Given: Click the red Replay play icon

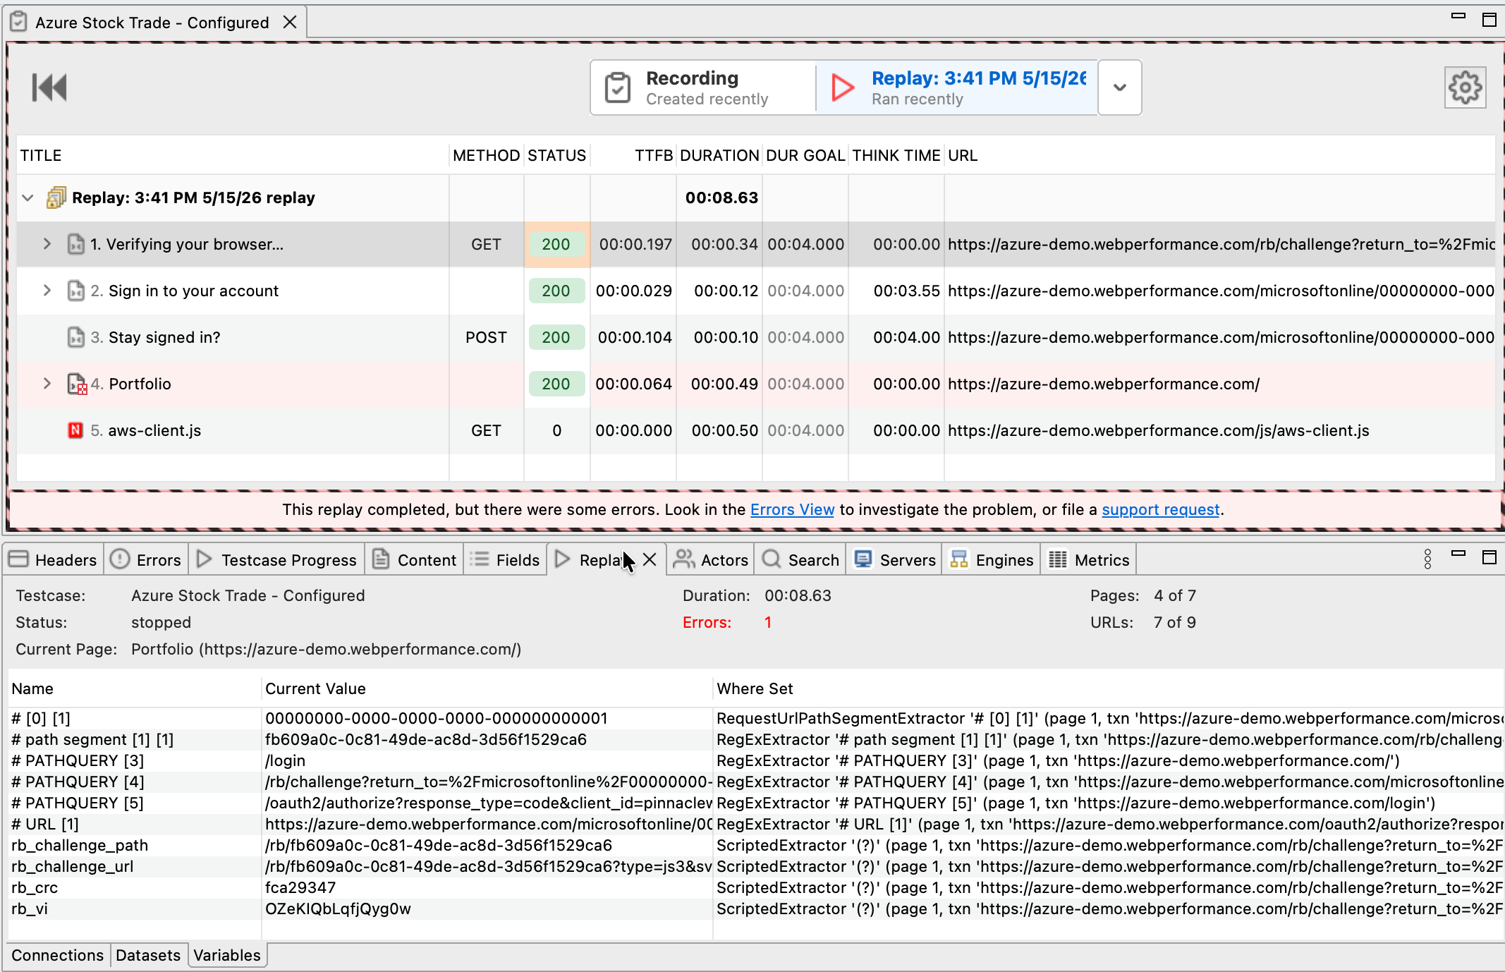Looking at the screenshot, I should (x=843, y=87).
